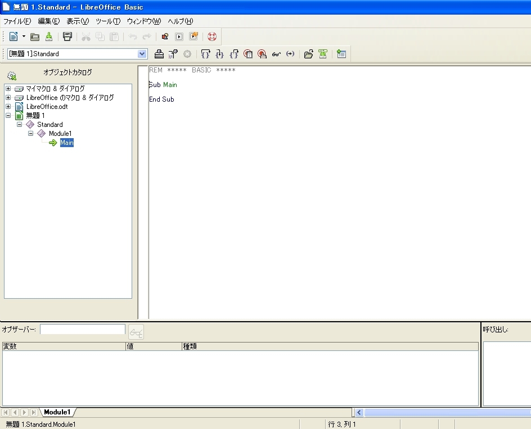Run the BASIC macro
531x429 pixels.
click(173, 54)
